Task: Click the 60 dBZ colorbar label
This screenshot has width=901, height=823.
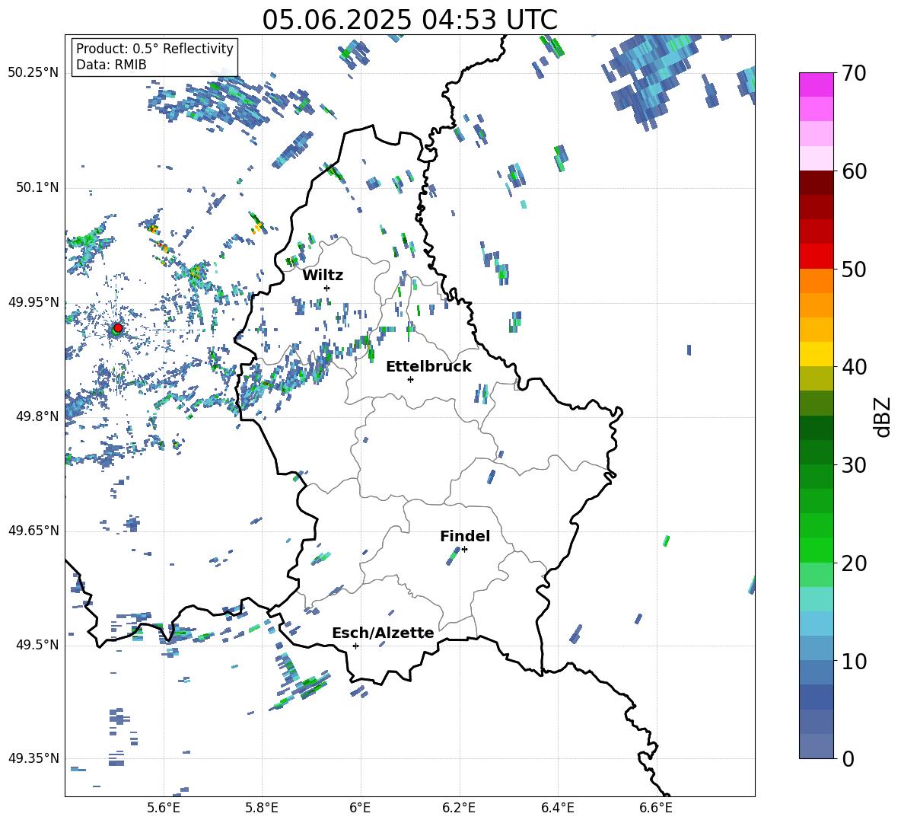Action: [853, 171]
